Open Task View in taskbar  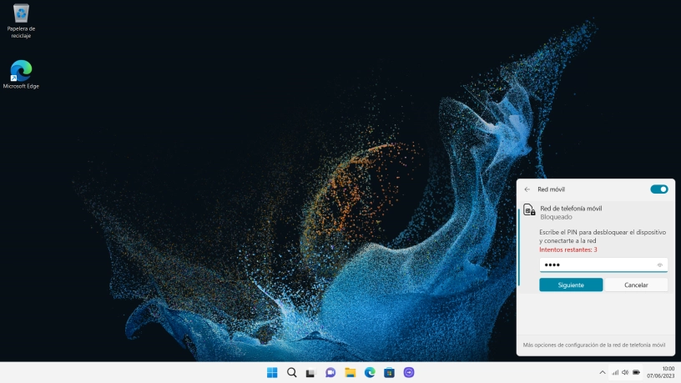coord(311,372)
